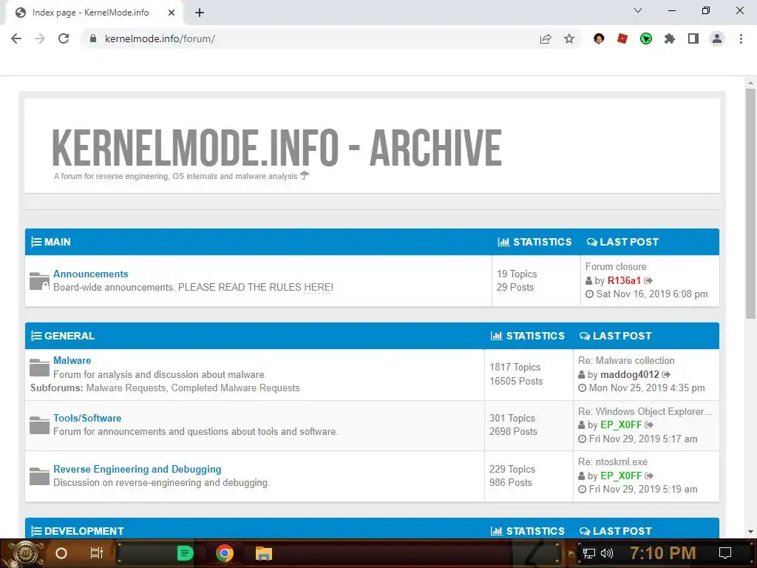
Task: Open the red square extension icon
Action: pos(622,38)
